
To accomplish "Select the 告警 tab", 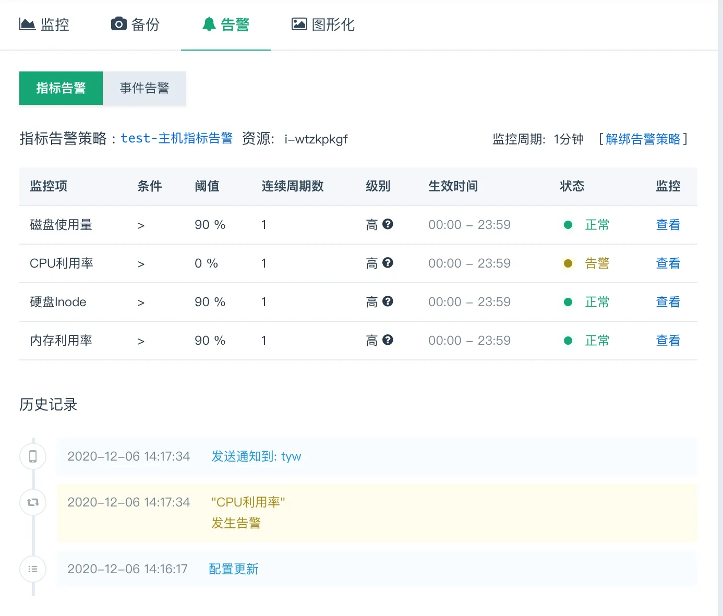I will (x=226, y=25).
